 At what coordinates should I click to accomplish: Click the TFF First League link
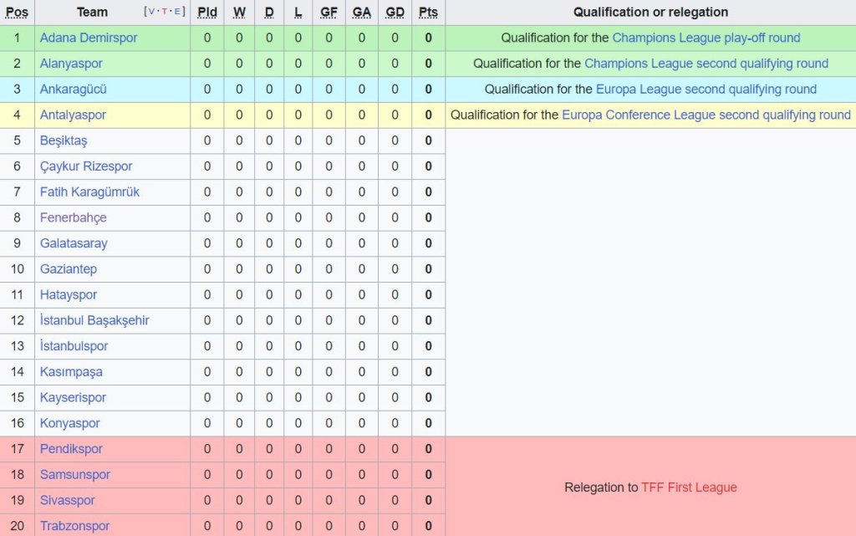tap(689, 488)
